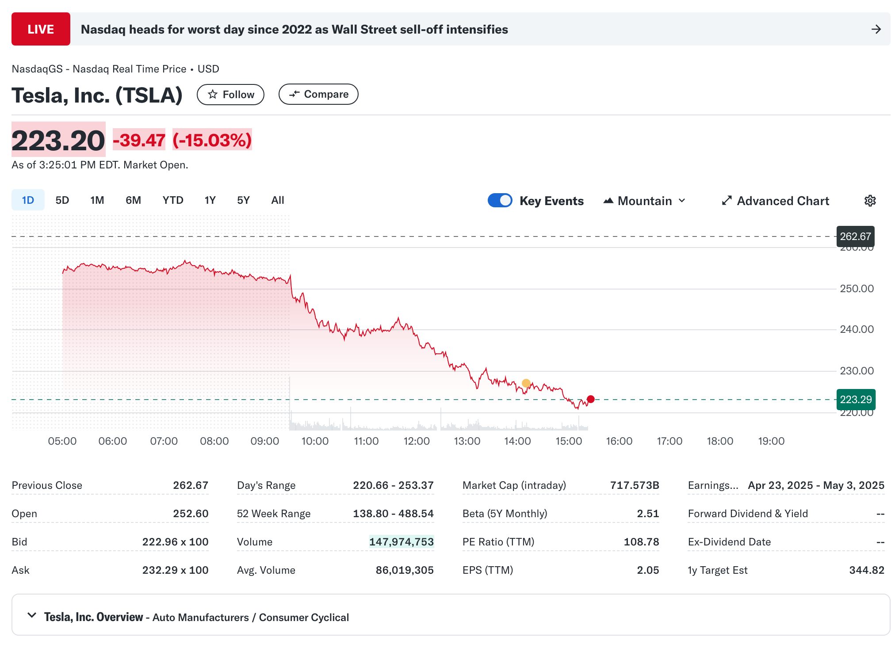
Task: Click the Previous Close value 262.67
Action: 191,485
